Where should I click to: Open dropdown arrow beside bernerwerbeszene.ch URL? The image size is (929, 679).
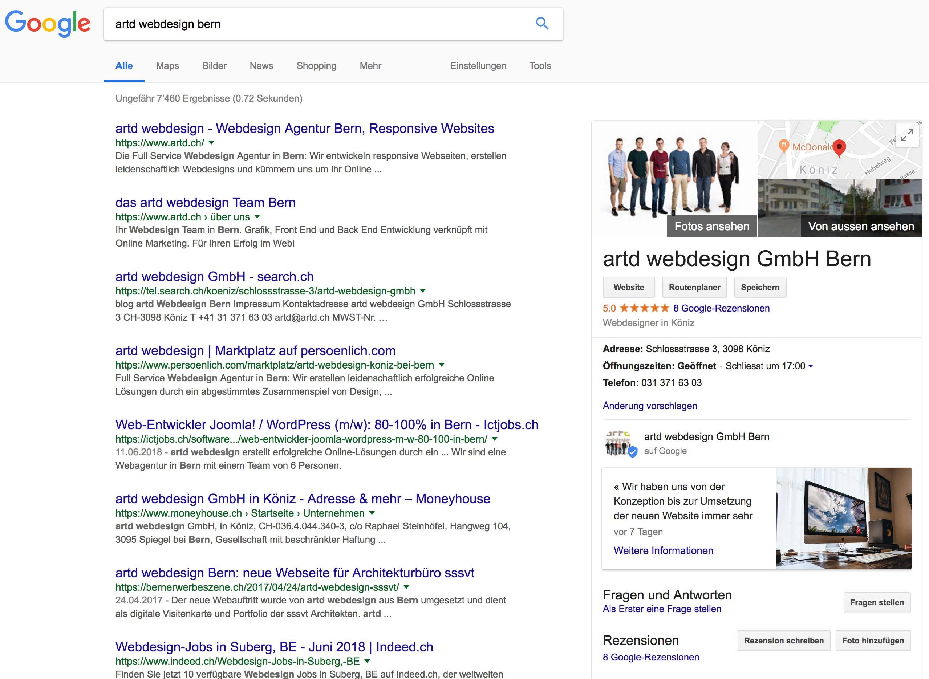406,587
